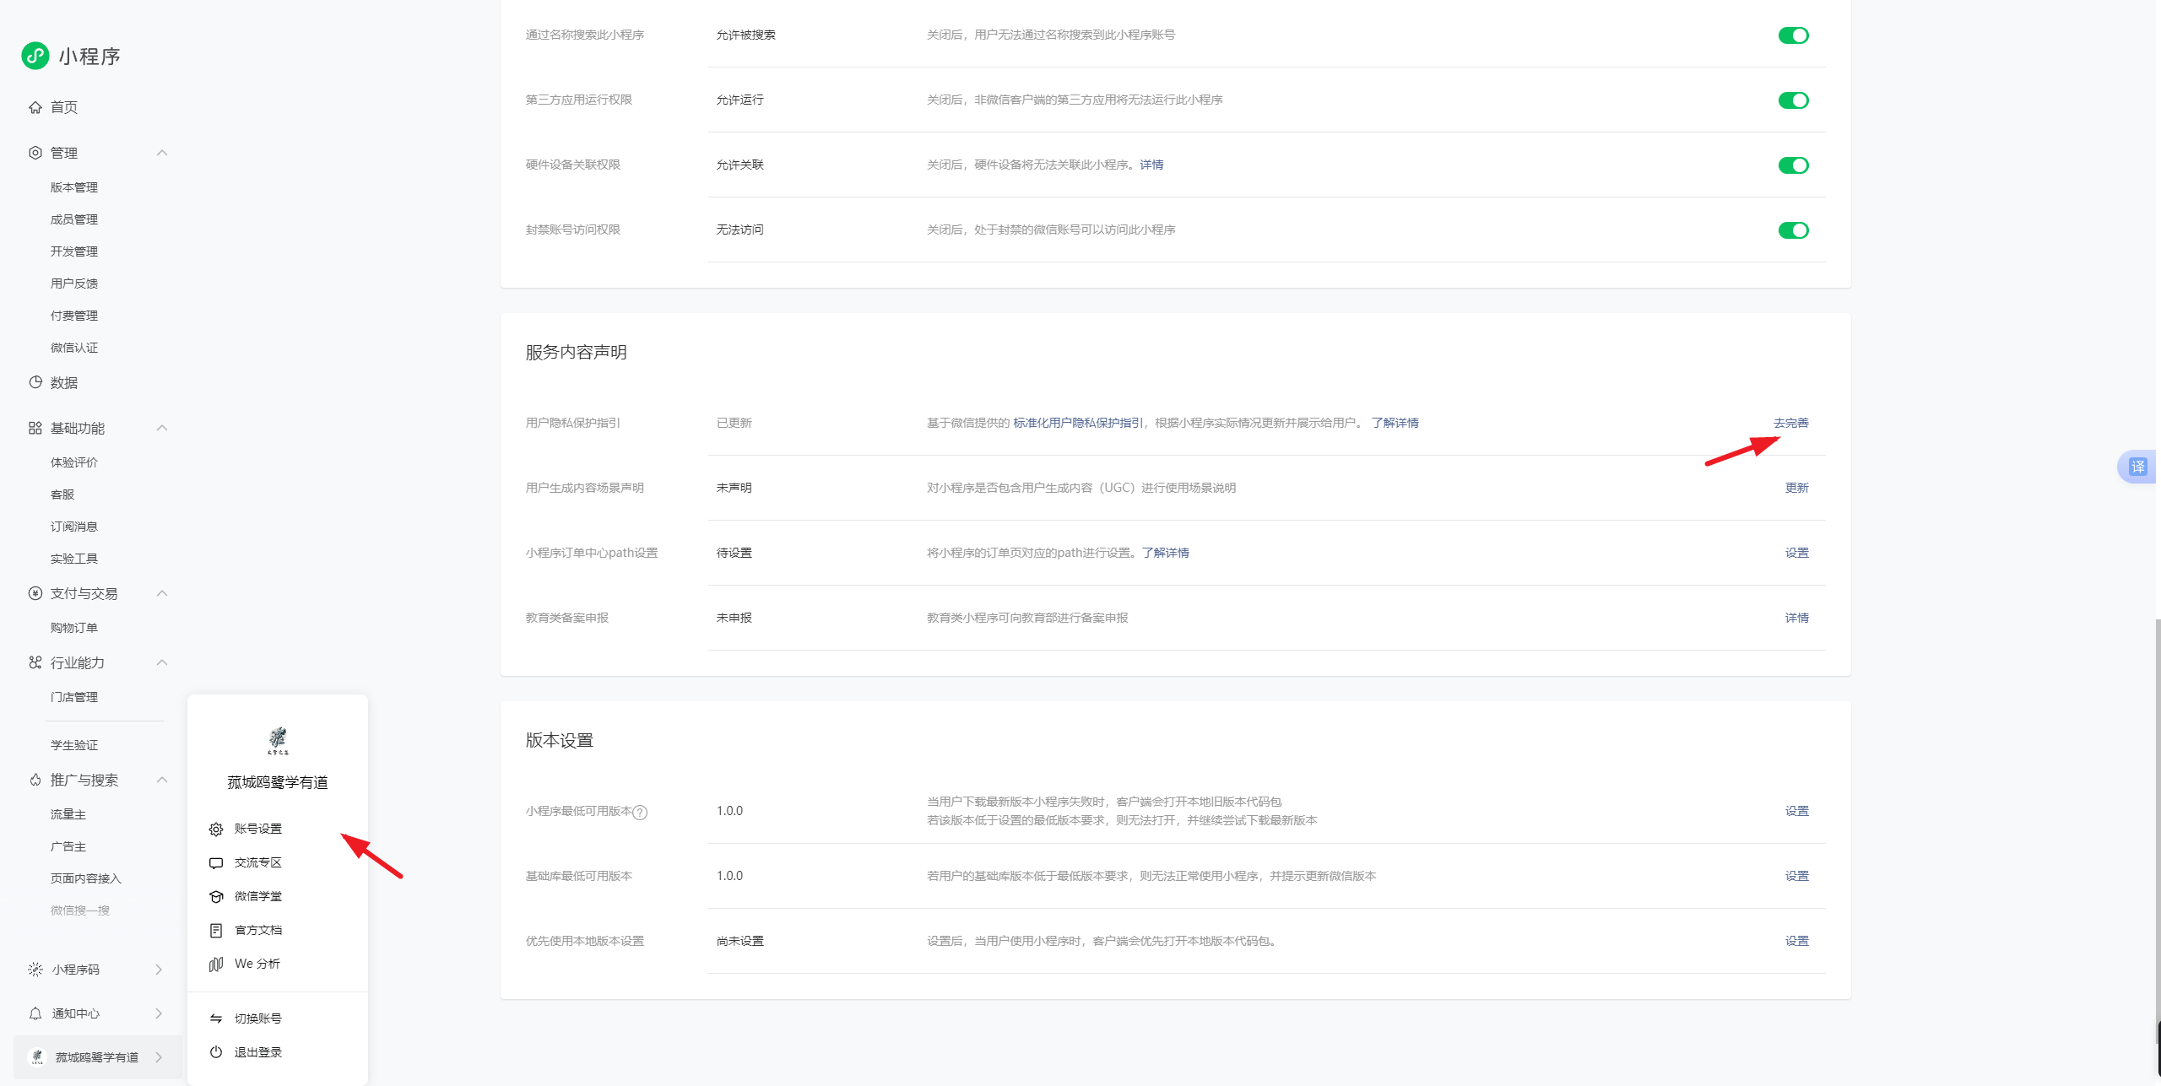The height and width of the screenshot is (1086, 2161).
Task: Click the translate icon at the right edge
Action: pyautogui.click(x=2137, y=467)
